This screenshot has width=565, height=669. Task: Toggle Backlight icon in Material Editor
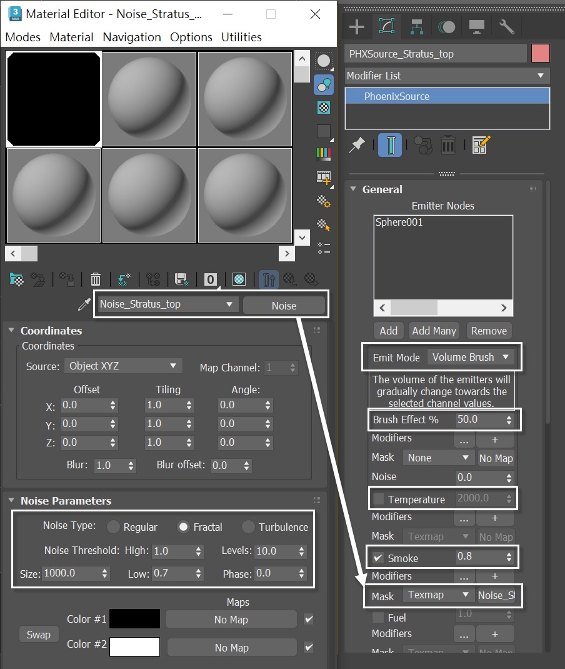click(324, 84)
